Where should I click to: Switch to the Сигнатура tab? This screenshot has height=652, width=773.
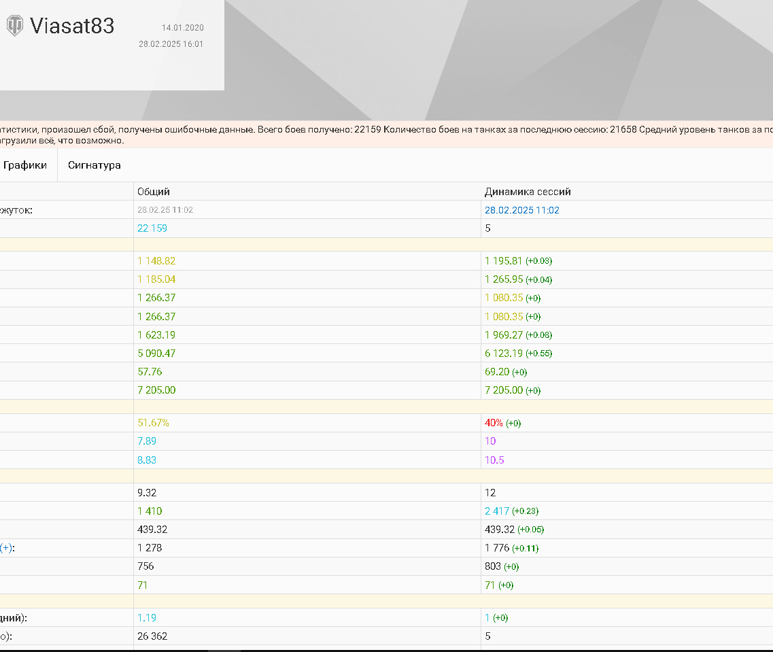click(94, 165)
